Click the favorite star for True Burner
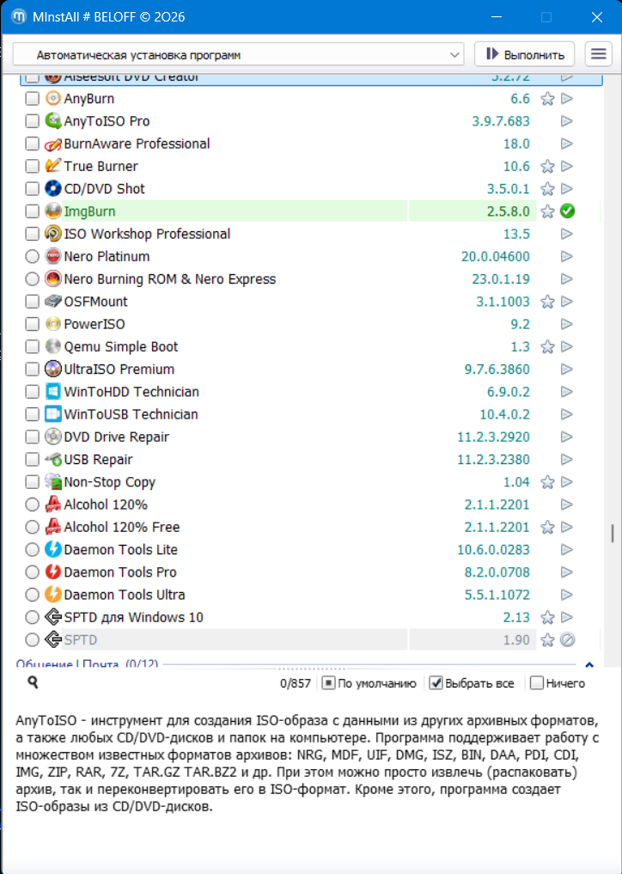This screenshot has height=874, width=622. click(x=548, y=167)
